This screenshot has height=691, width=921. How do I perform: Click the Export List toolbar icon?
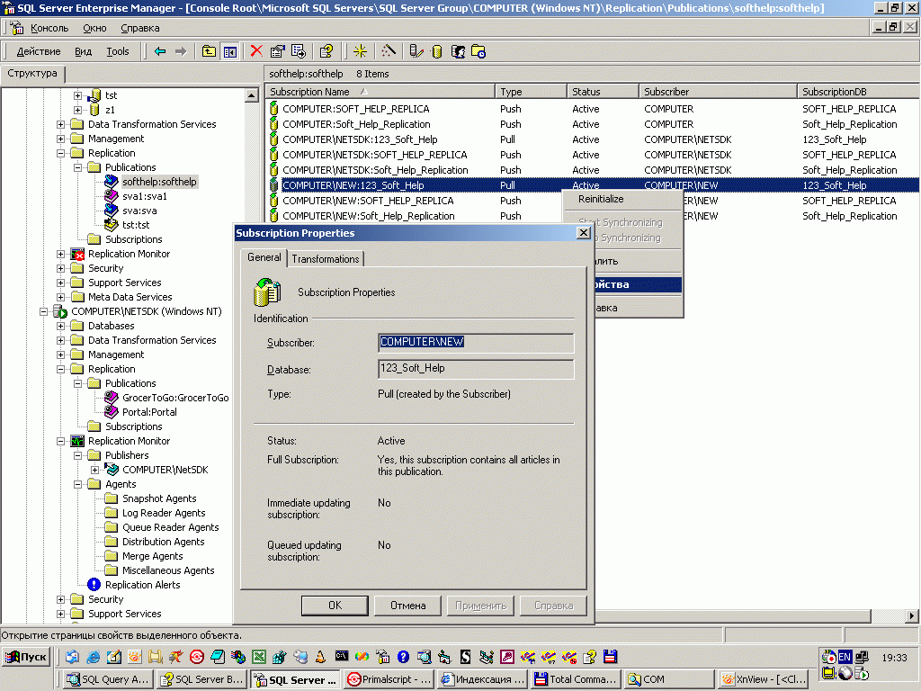299,51
